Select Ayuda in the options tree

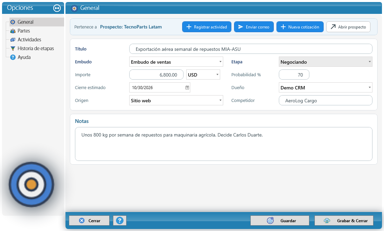(x=24, y=57)
